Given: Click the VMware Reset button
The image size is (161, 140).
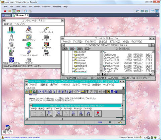Looking at the screenshot, I should (18, 11).
